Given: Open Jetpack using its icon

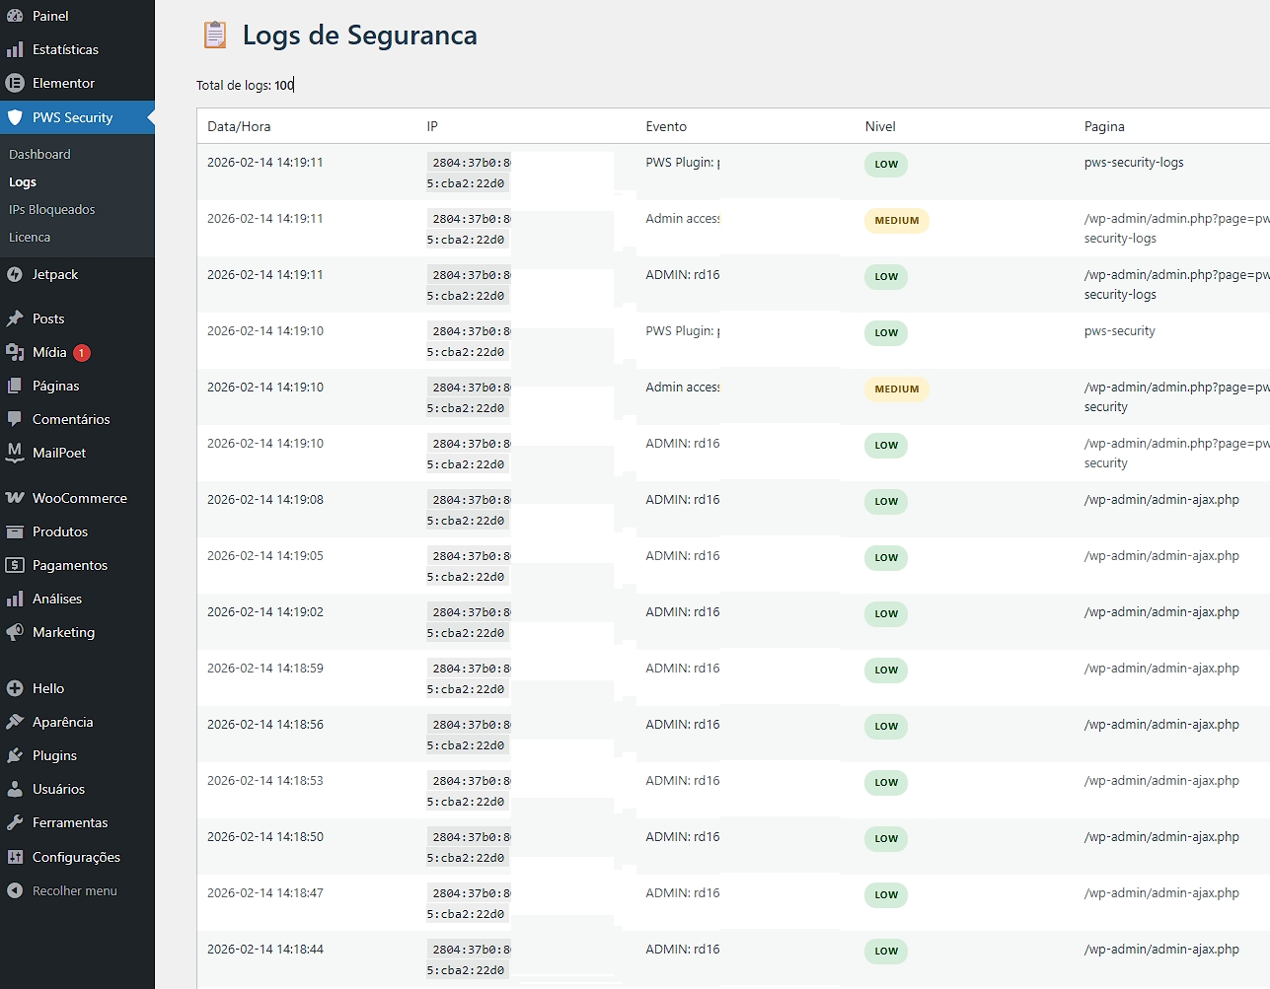Looking at the screenshot, I should [x=15, y=274].
